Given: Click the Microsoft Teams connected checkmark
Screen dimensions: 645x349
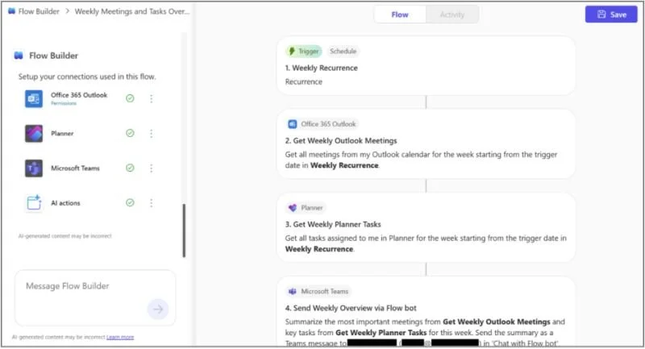Looking at the screenshot, I should coord(130,168).
